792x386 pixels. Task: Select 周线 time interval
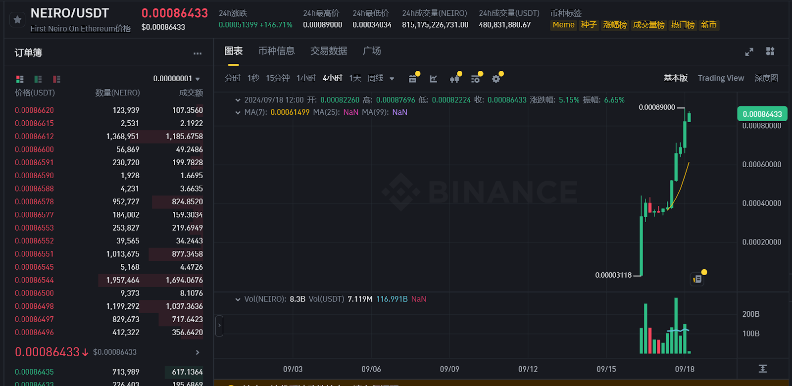375,78
